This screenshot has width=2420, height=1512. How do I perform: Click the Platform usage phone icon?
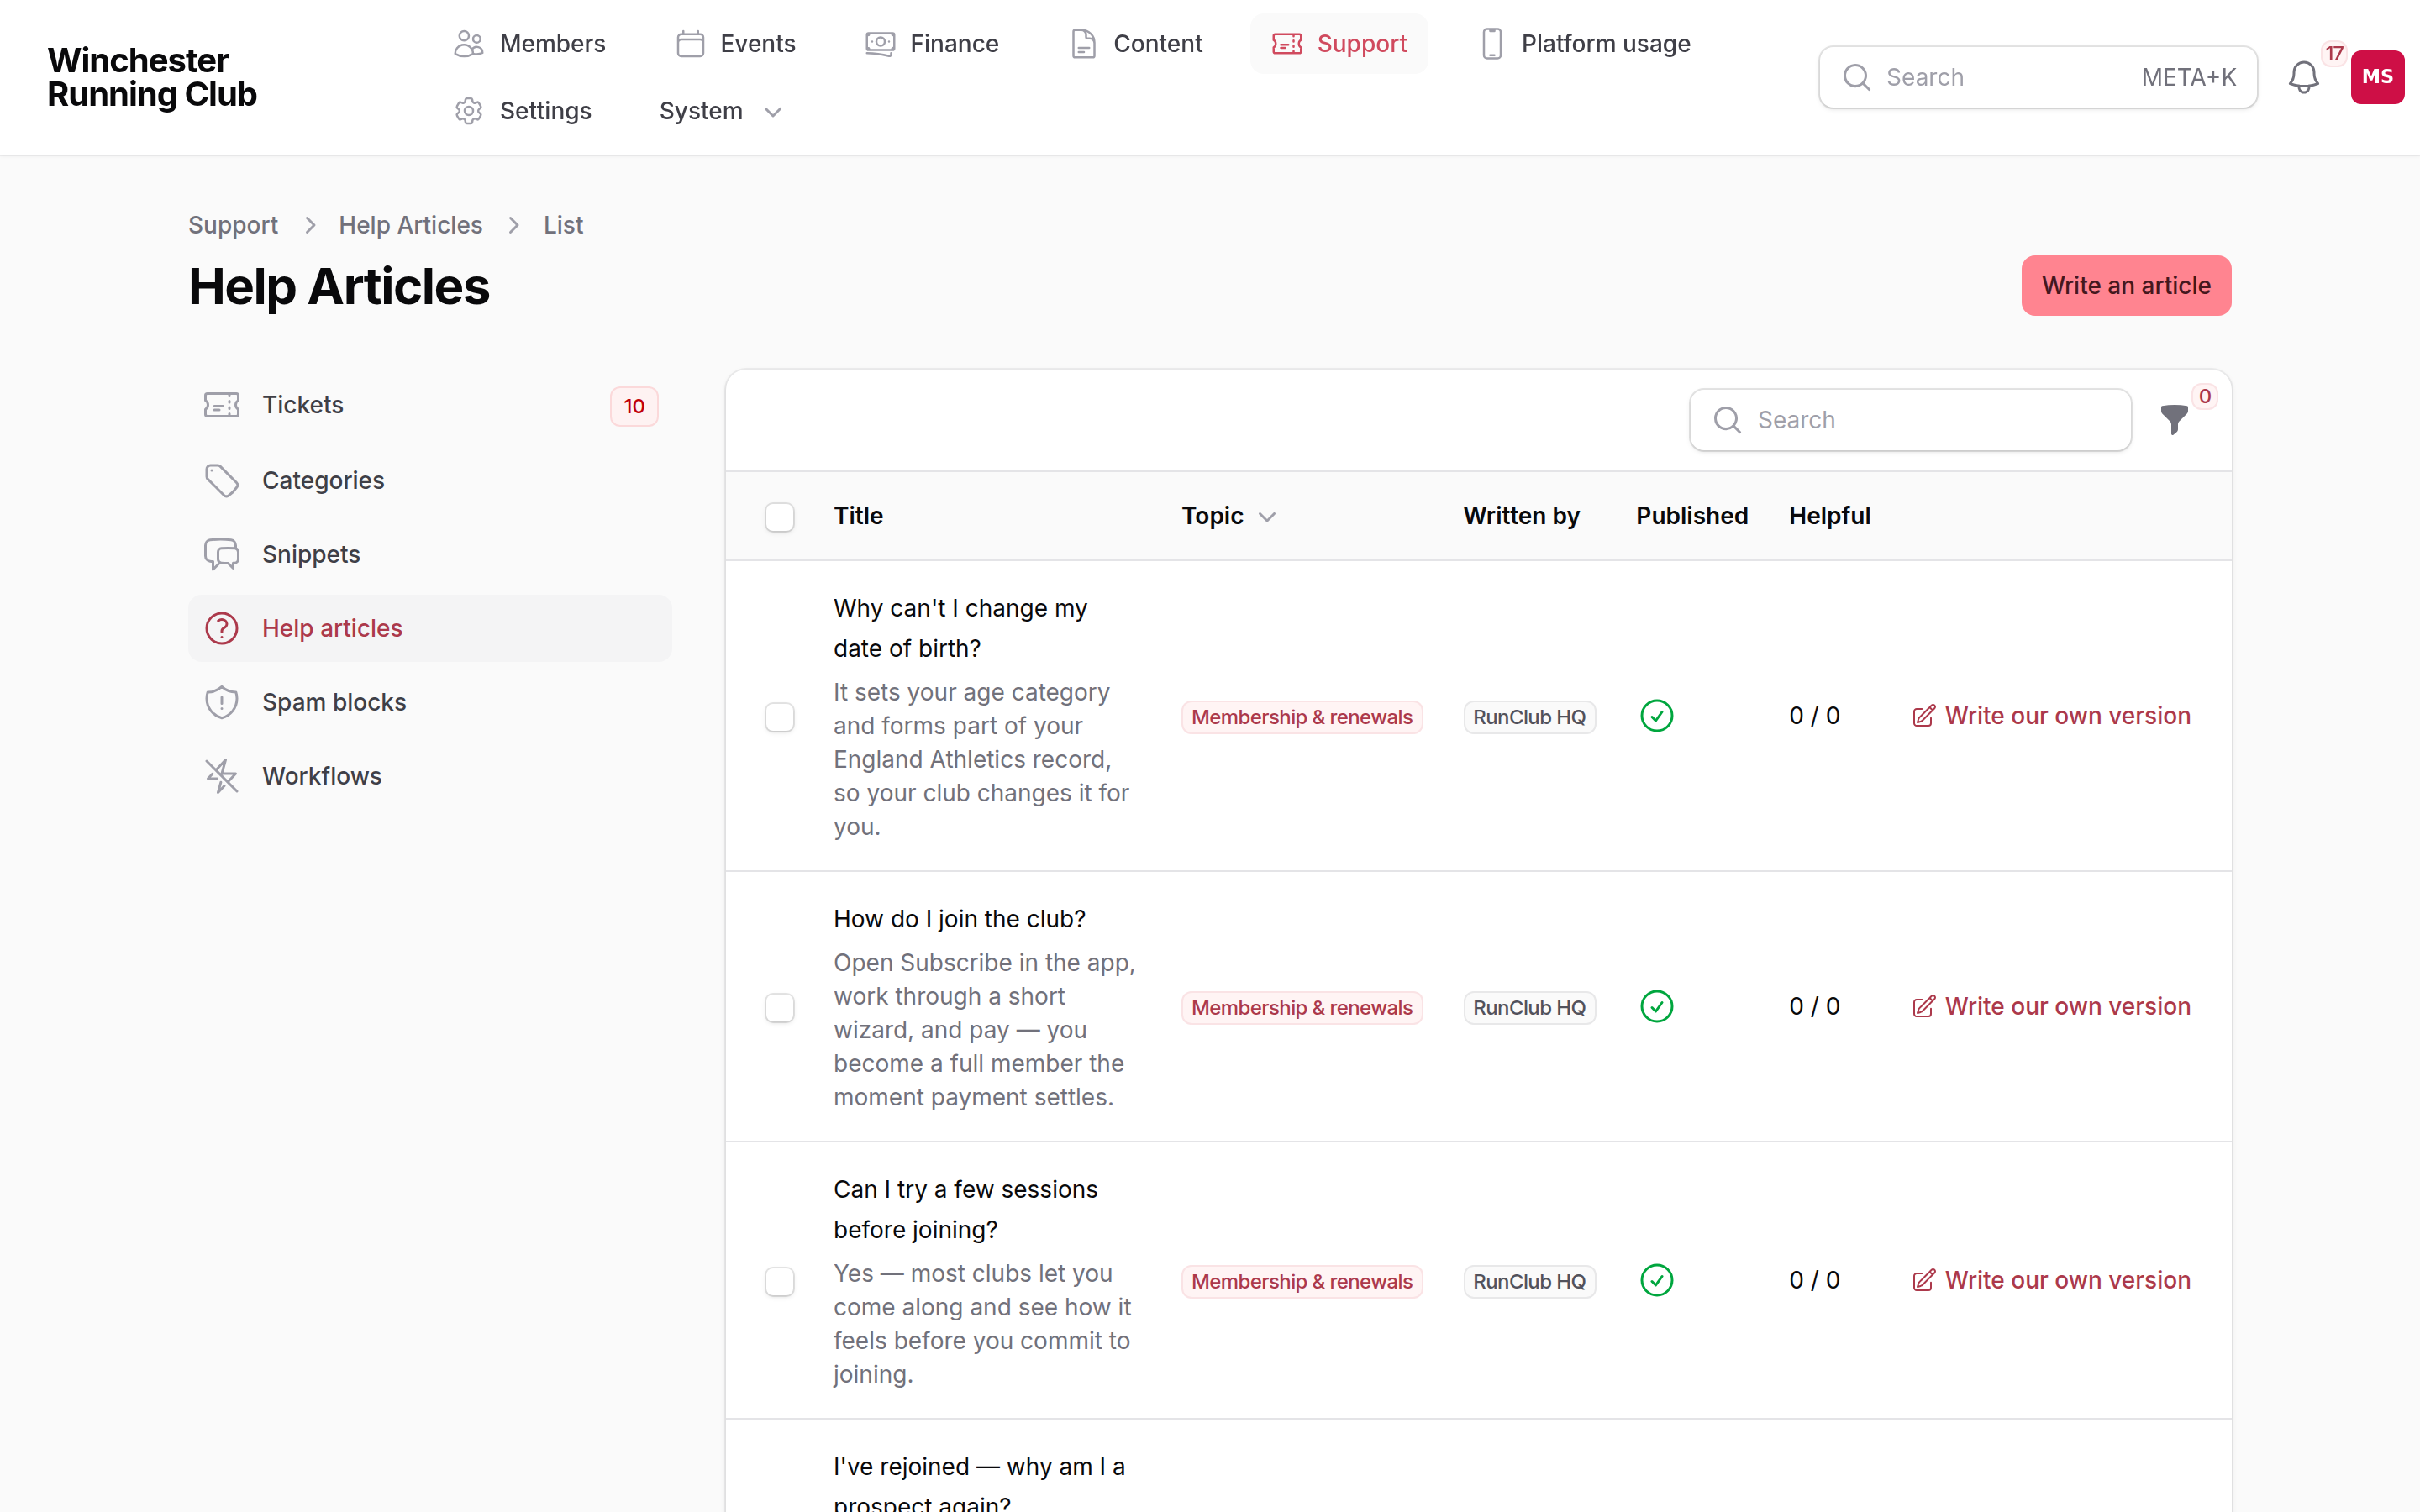[1491, 44]
